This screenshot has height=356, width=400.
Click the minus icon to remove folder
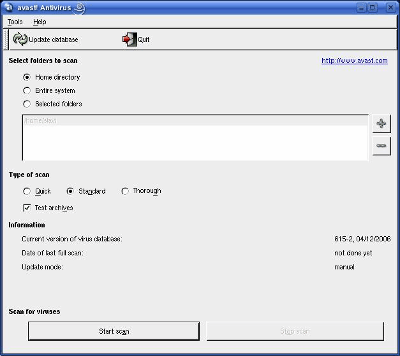click(381, 146)
